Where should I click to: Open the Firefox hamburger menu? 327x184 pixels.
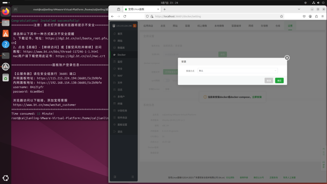pos(323,16)
